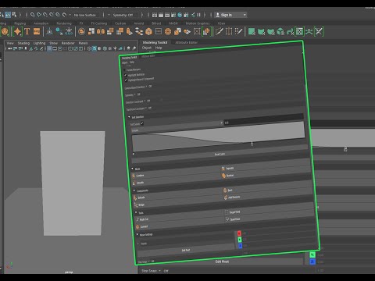This screenshot has width=375, height=281.
Task: Click the orange sphere icon right of the open box
Action: coord(168,32)
